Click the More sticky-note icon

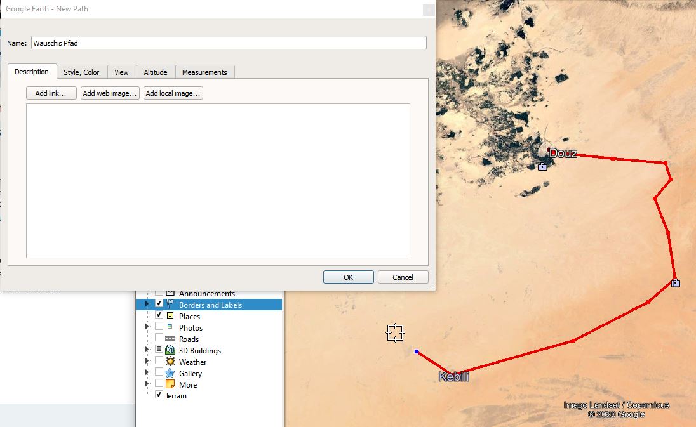pyautogui.click(x=170, y=384)
